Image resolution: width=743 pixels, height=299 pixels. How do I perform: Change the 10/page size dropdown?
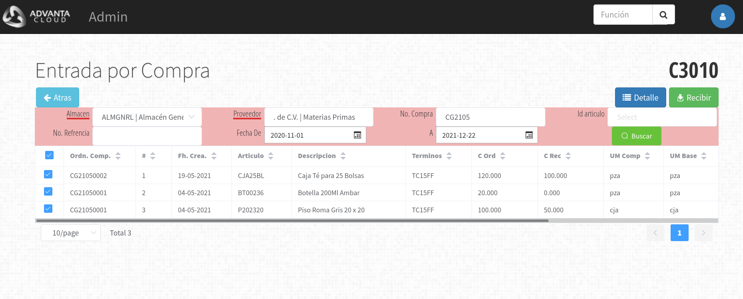pos(71,233)
